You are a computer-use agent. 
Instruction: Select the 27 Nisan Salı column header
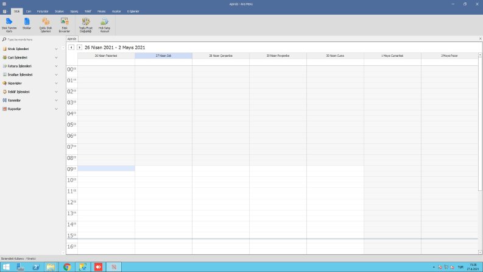click(x=164, y=56)
